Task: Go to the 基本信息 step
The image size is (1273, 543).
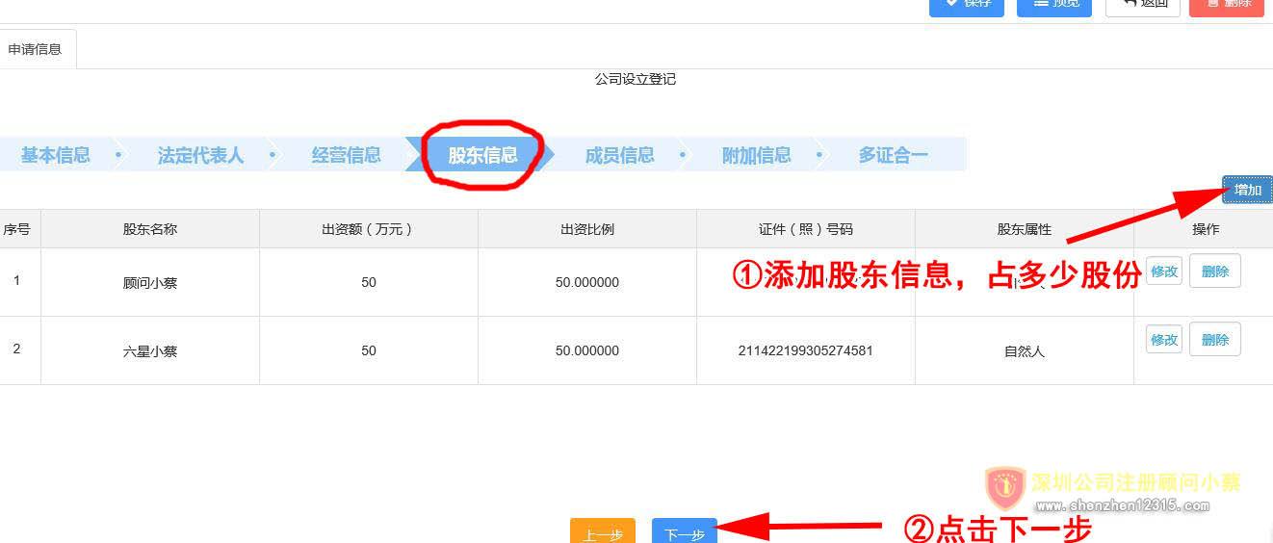Action: (x=55, y=155)
